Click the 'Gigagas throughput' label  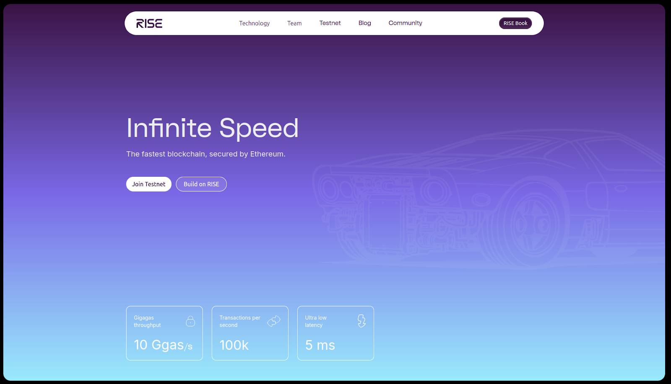[x=147, y=321]
